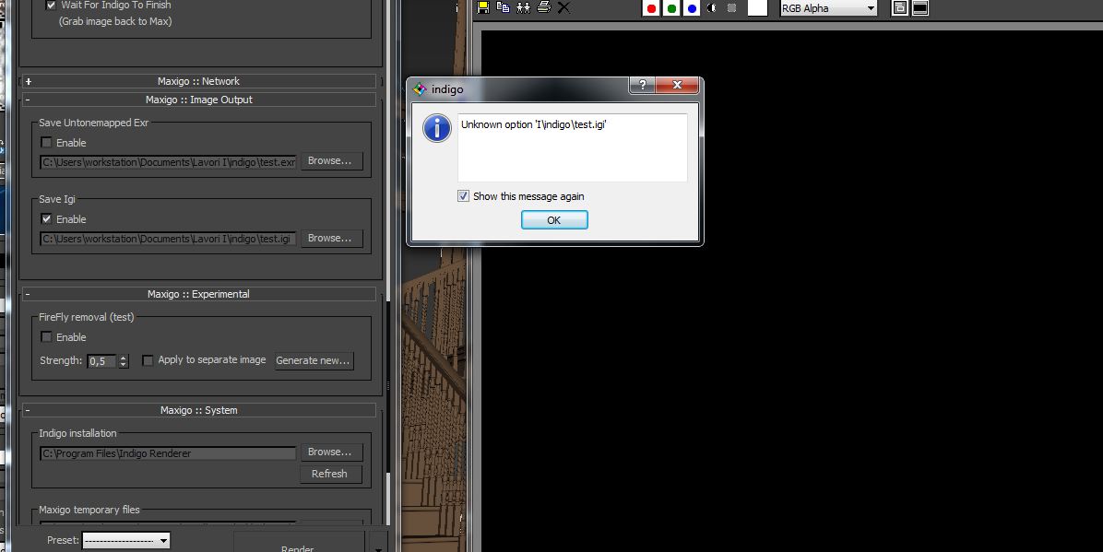
Task: Toggle the display alpha channel icon
Action: pyautogui.click(x=711, y=8)
